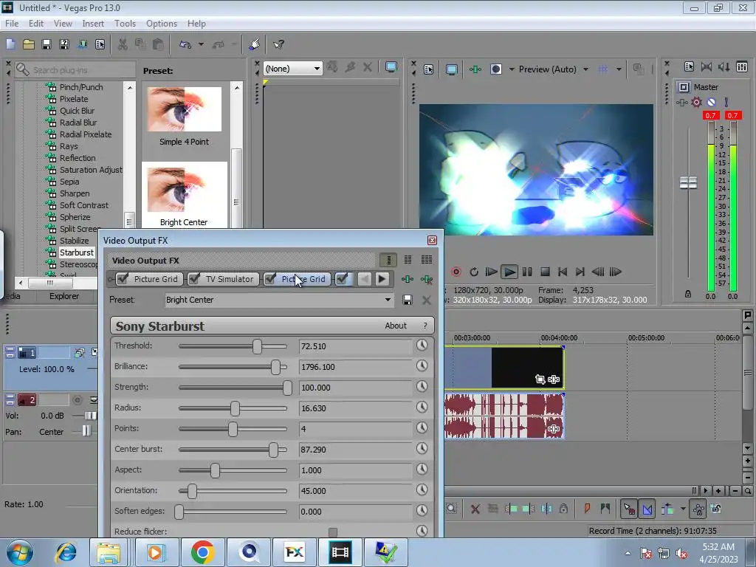The image size is (756, 567).
Task: Animate Threshold with its clock icon
Action: [422, 346]
